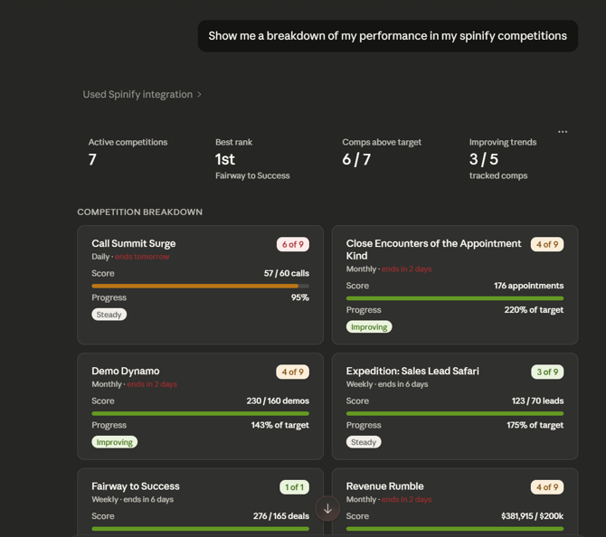This screenshot has height=537, width=606.
Task: Click the Steady tag on Call Summit Surge
Action: 109,315
